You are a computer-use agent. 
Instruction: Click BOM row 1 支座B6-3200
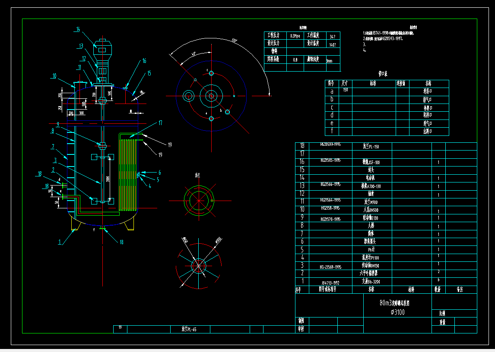[x=371, y=280]
